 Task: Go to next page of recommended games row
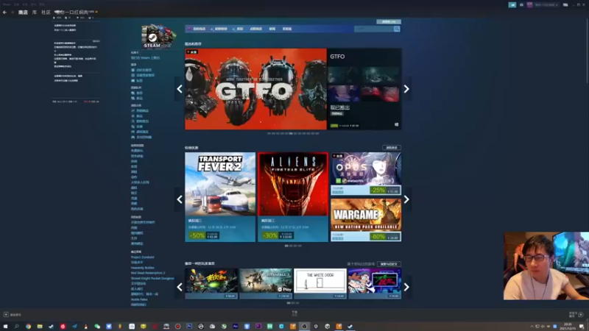(x=406, y=287)
